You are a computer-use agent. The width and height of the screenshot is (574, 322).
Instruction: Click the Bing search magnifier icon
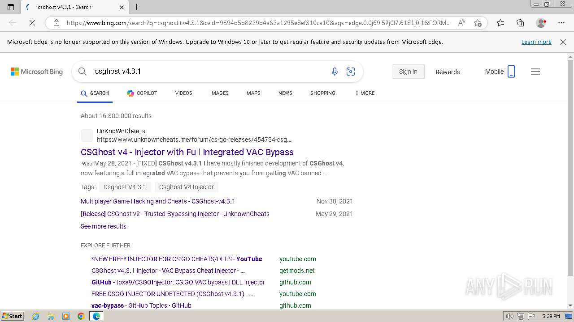coord(82,72)
